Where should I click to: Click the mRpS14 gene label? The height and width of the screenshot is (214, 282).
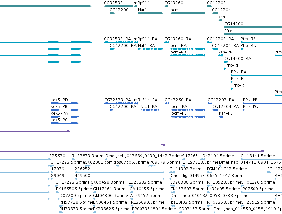coord(141,3)
